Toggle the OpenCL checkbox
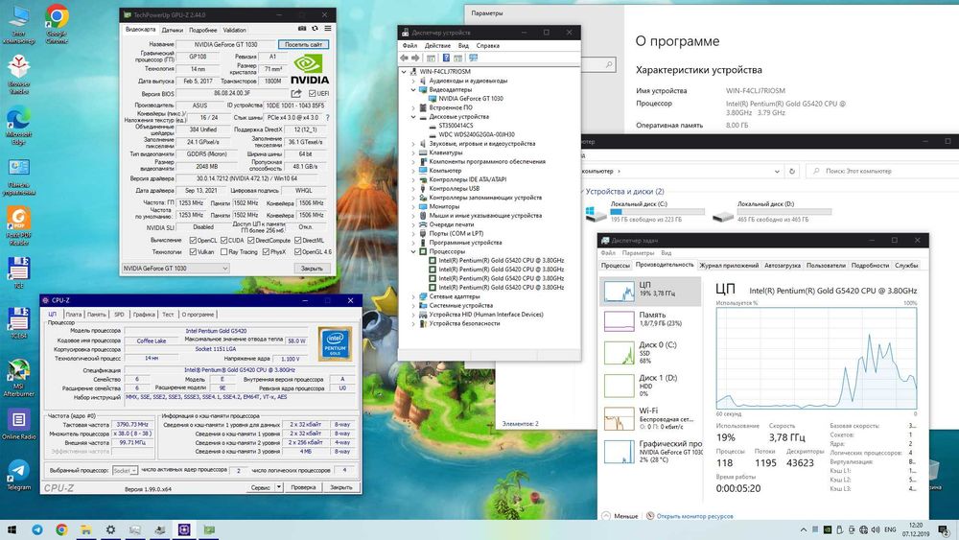This screenshot has width=959, height=540. (194, 241)
